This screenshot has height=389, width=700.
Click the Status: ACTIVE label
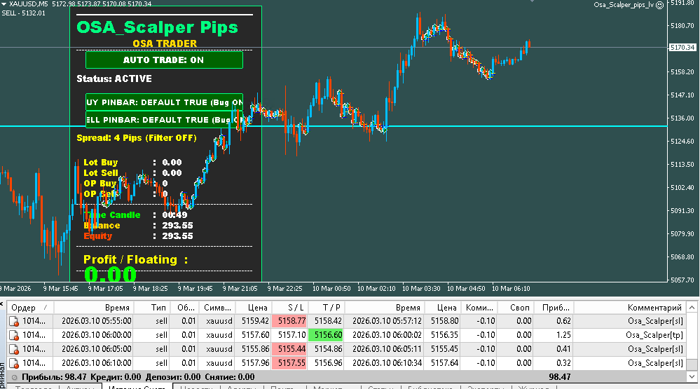(x=114, y=79)
